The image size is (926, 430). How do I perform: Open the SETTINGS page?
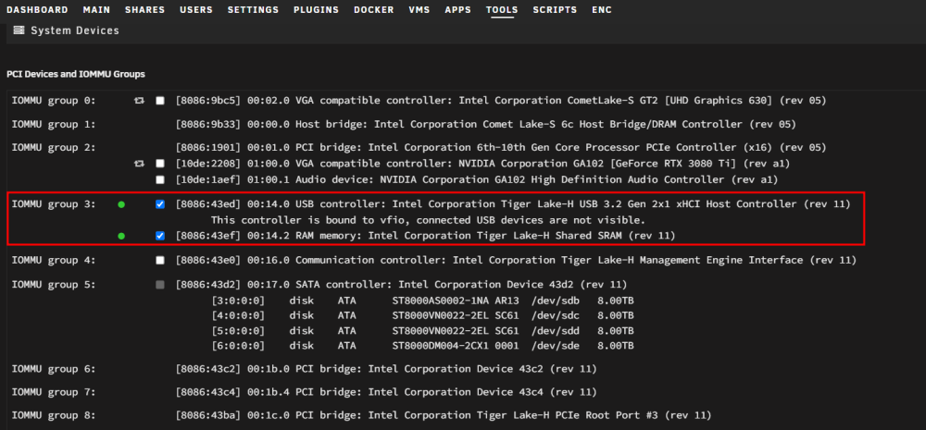pos(253,10)
